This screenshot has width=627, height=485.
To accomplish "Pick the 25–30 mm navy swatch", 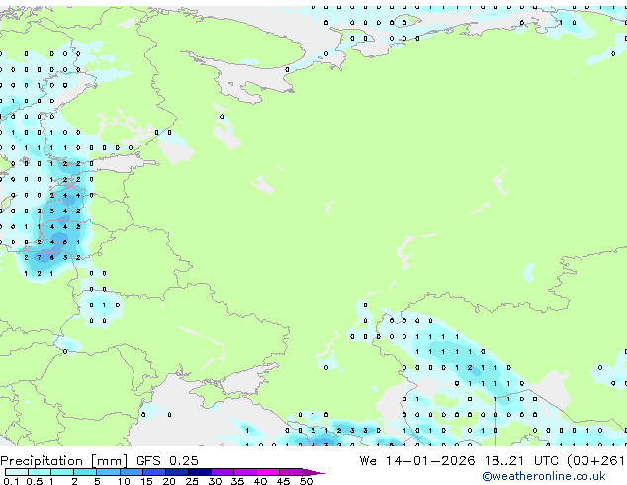I will [200, 472].
